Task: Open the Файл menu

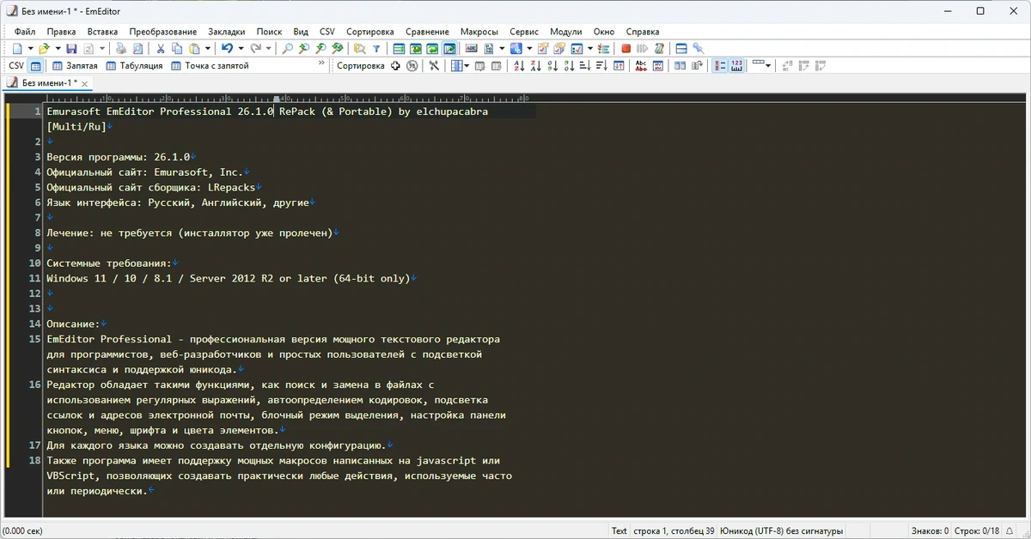Action: tap(25, 32)
